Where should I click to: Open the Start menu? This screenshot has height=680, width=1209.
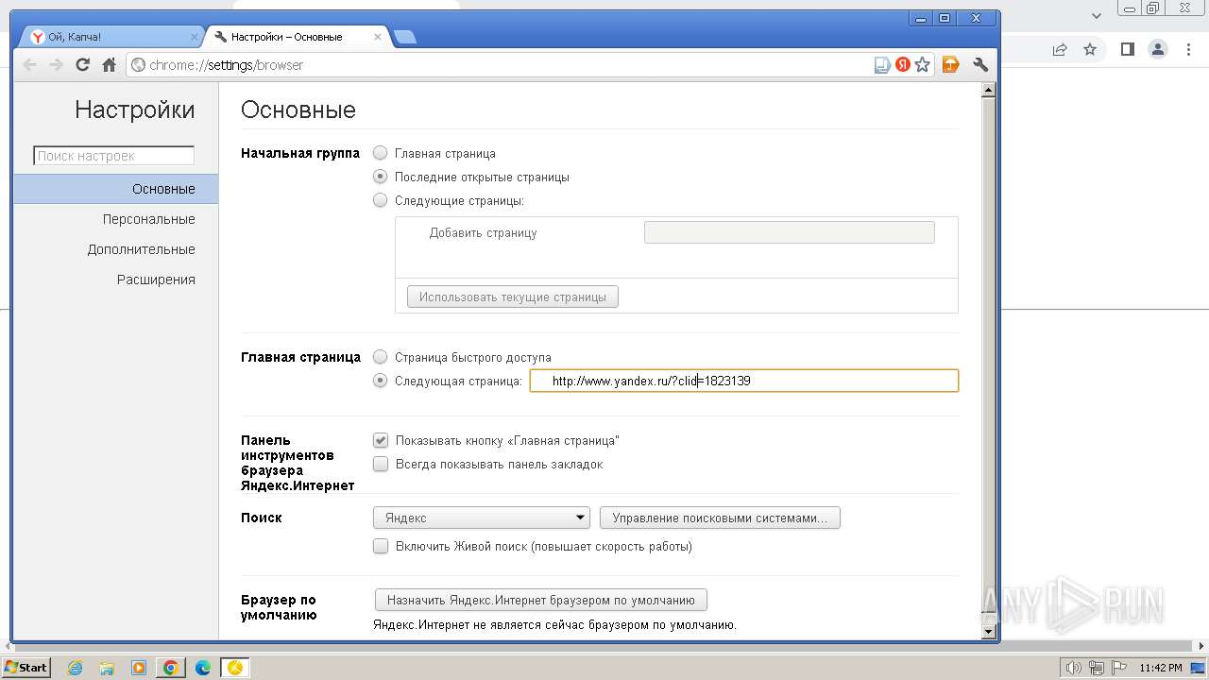click(26, 667)
